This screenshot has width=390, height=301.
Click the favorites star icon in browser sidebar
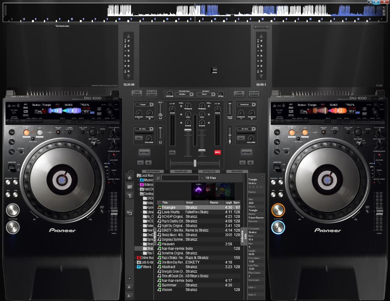(x=129, y=178)
